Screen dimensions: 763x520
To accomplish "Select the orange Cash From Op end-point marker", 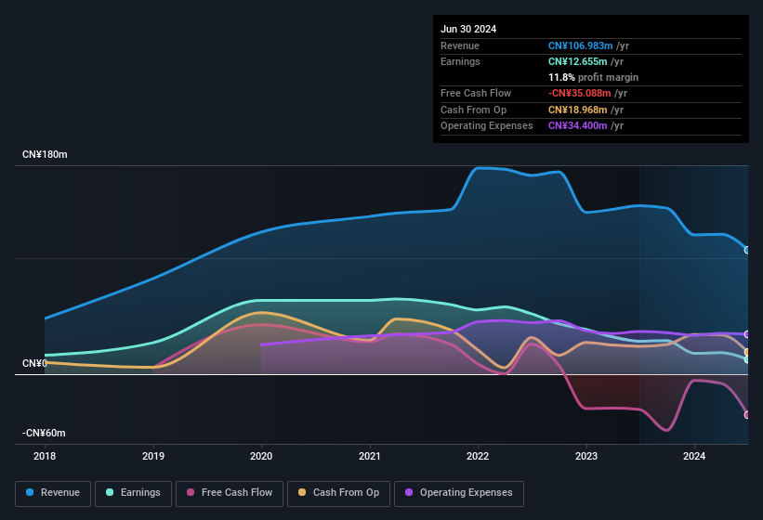I will 747,352.
